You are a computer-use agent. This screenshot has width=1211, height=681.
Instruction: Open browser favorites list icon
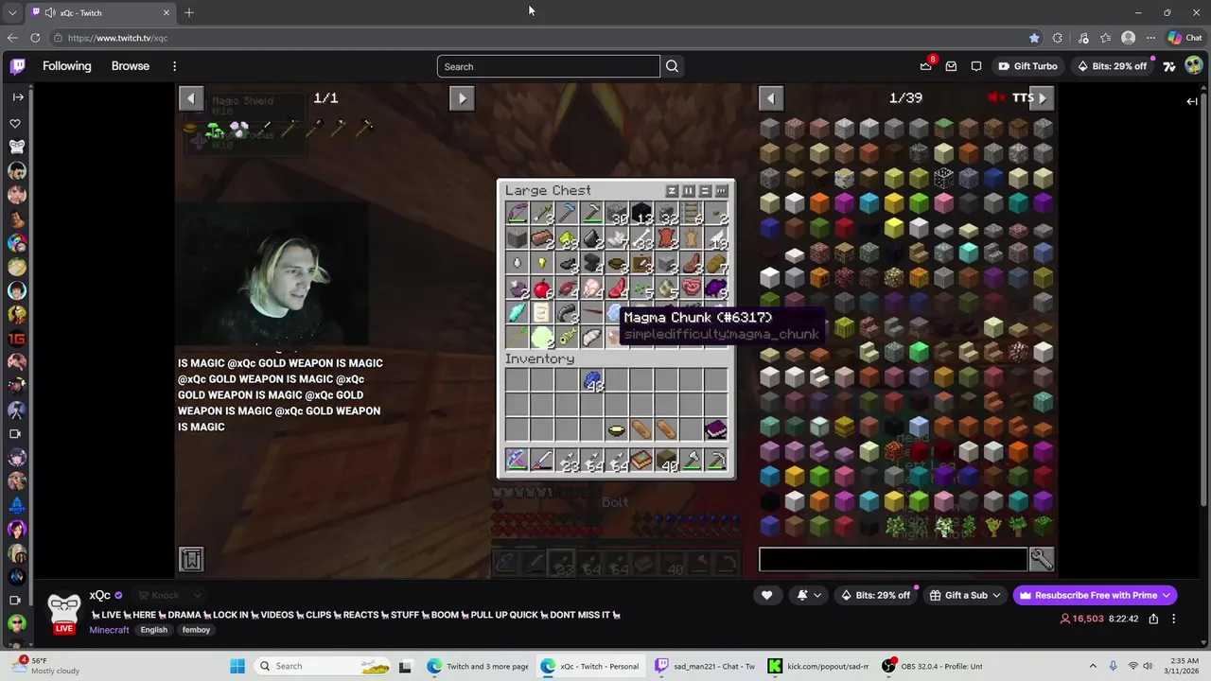[1105, 38]
